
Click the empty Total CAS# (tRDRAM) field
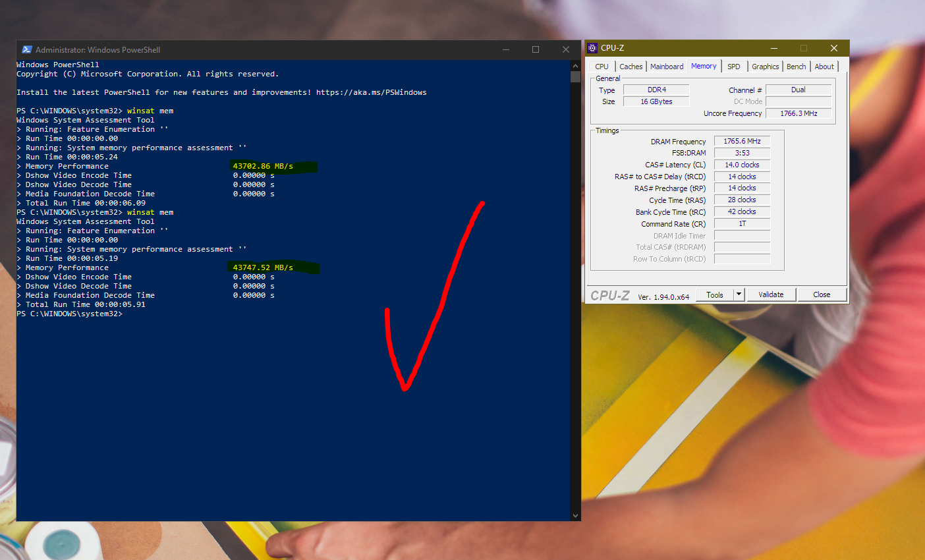742,247
